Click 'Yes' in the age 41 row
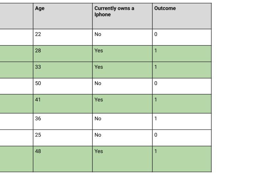 click(x=98, y=100)
